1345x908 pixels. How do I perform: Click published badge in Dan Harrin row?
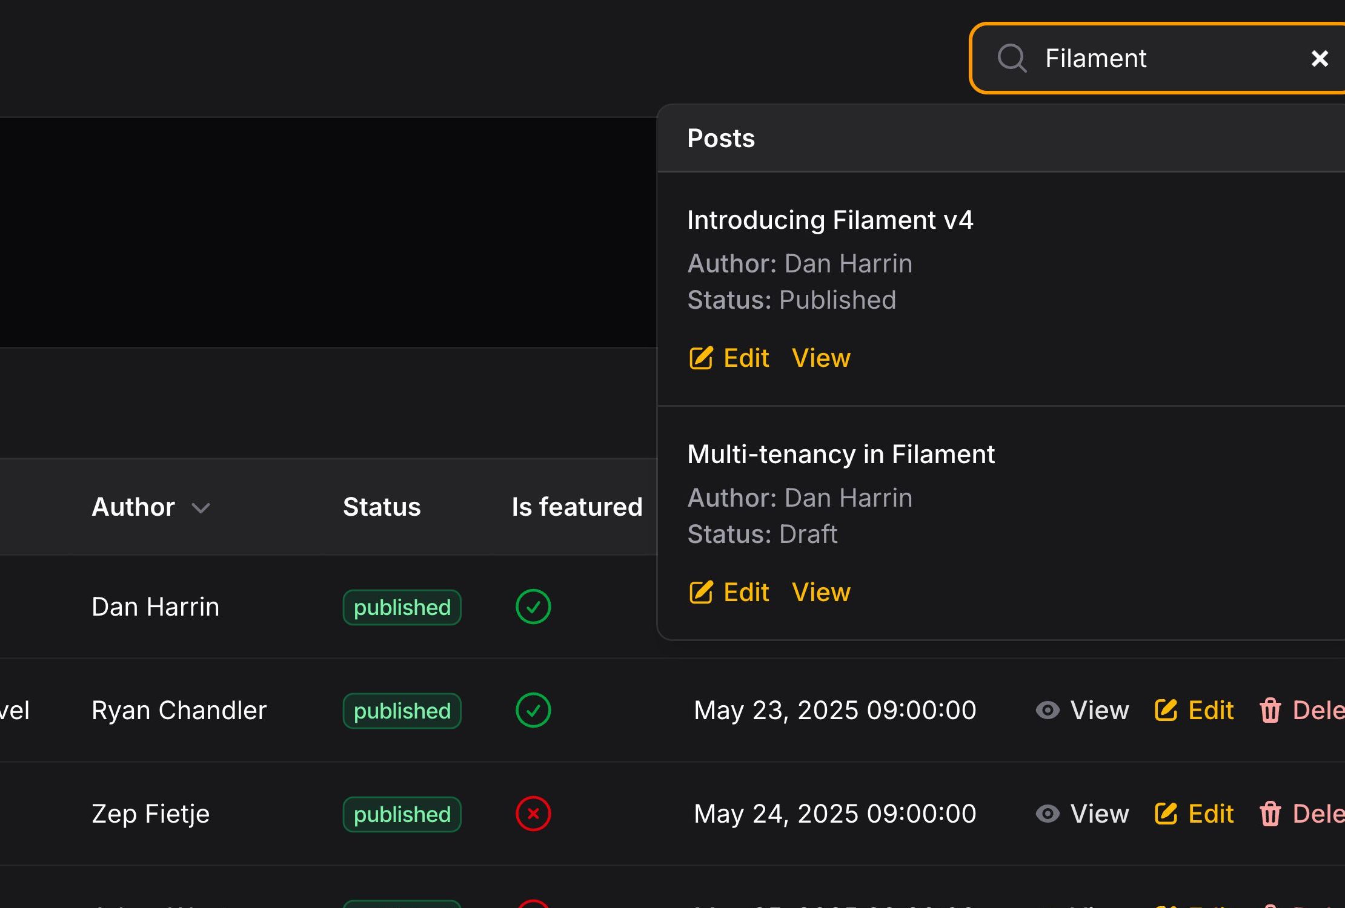point(402,607)
